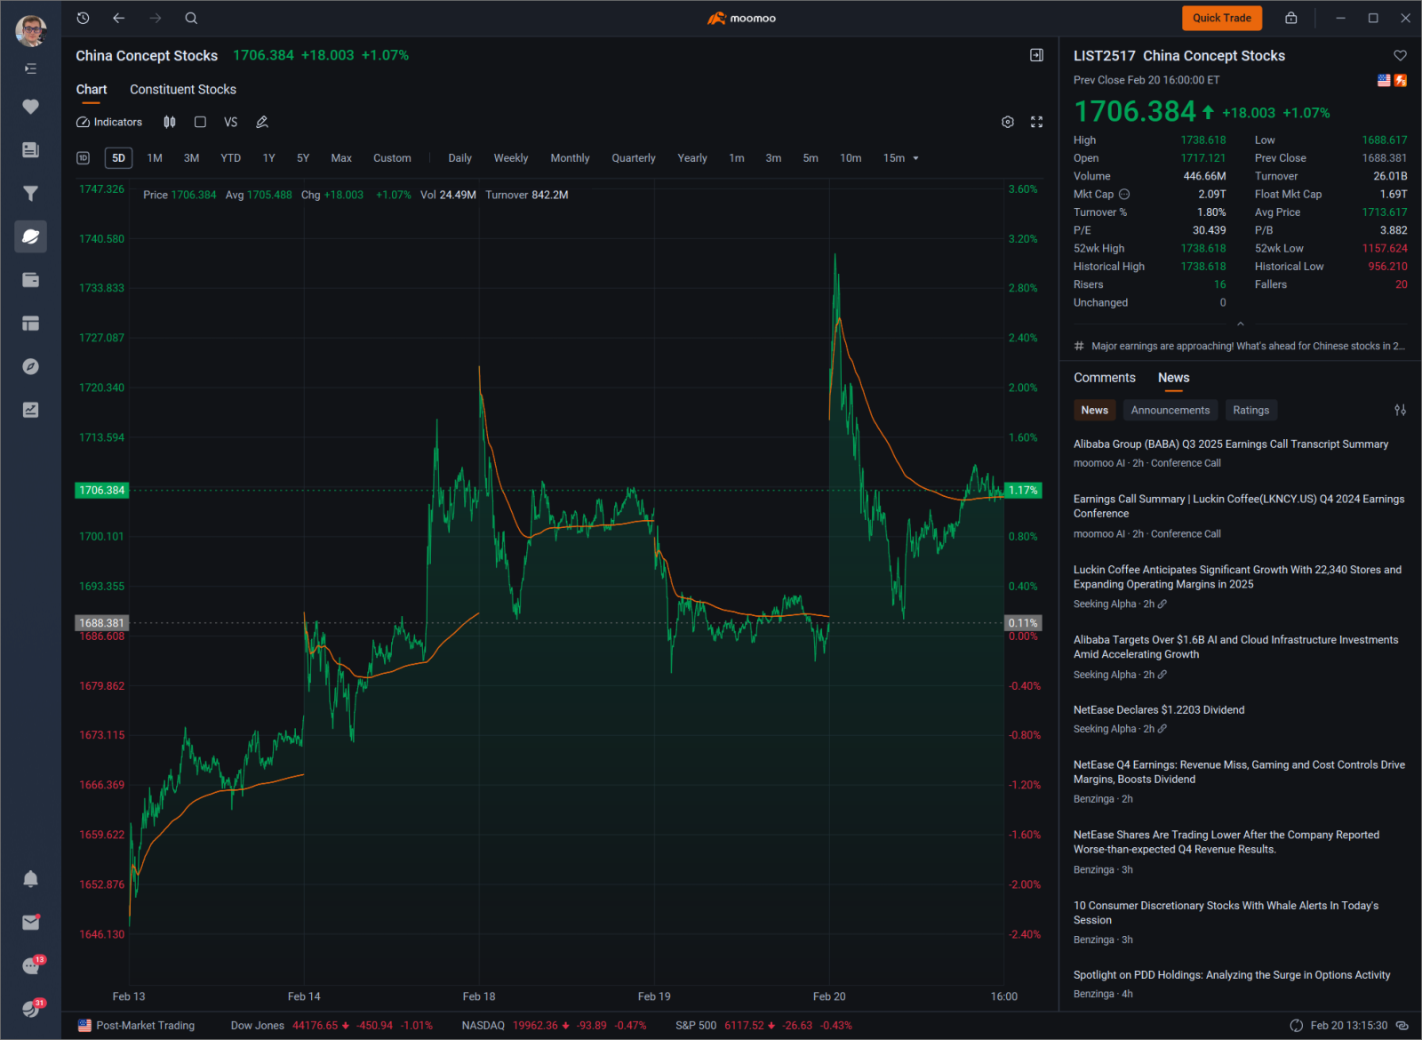Open chart settings gear icon

1007,122
